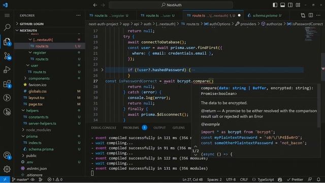Open editor more actions ellipsis
This screenshot has height=183, width=325.
[318, 15]
